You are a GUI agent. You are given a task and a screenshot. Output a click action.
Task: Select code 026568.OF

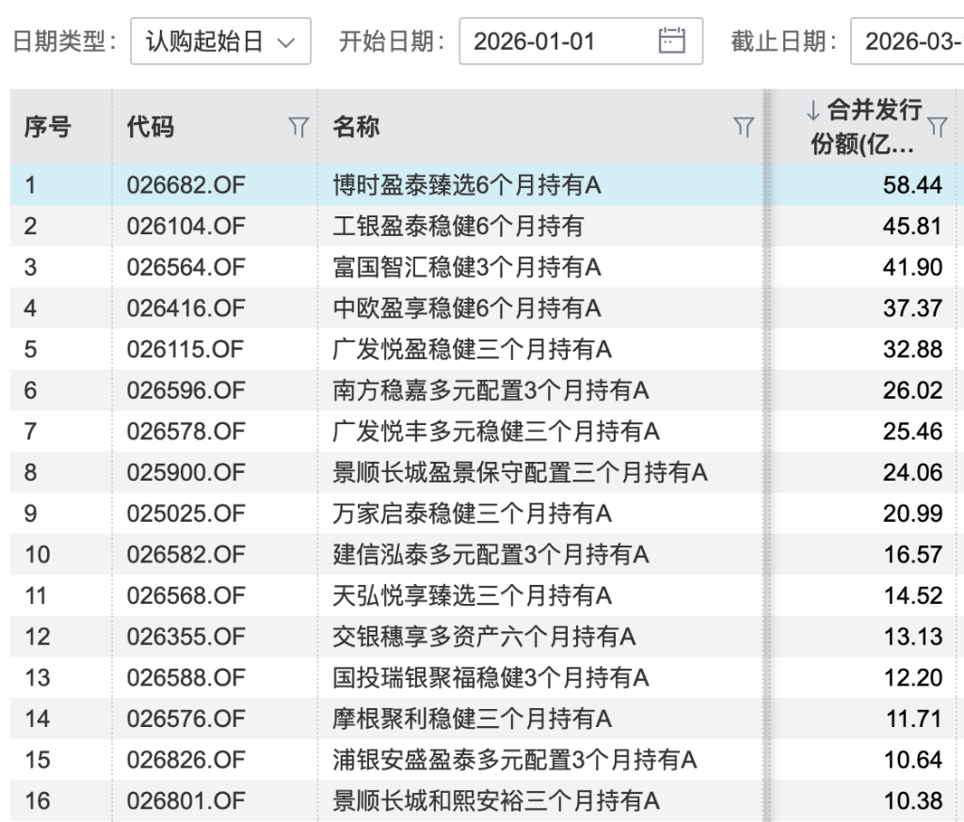[x=185, y=596]
